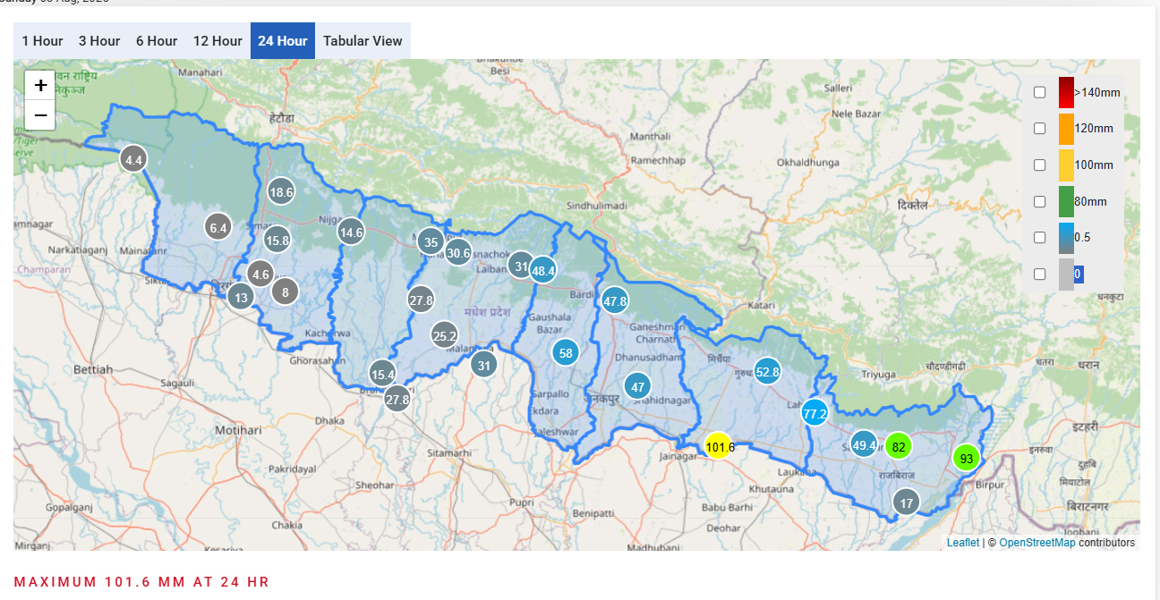Image resolution: width=1160 pixels, height=600 pixels.
Task: Select the 27.8 marker above 25.2
Action: click(422, 300)
